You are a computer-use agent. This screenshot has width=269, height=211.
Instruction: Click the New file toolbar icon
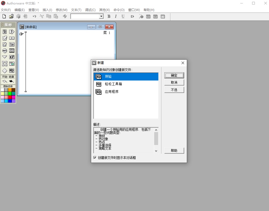click(x=4, y=16)
